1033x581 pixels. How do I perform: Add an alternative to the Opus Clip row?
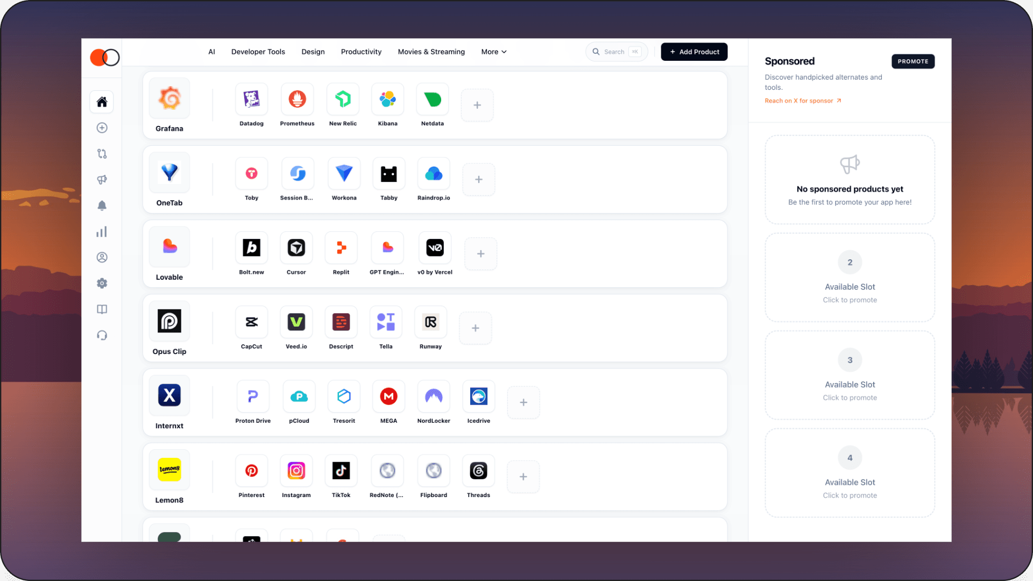476,328
